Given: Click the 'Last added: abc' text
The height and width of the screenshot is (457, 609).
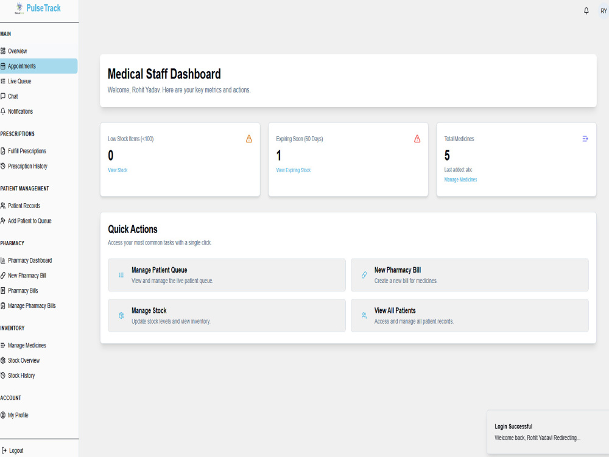Looking at the screenshot, I should (x=459, y=170).
